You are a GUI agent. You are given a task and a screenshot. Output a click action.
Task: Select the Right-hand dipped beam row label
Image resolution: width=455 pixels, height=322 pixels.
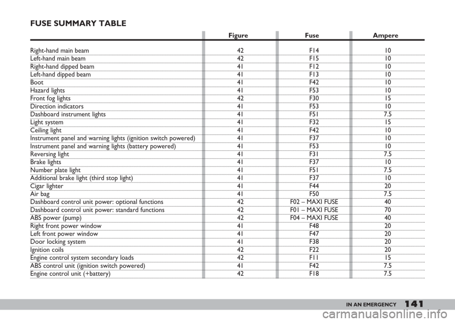tap(62, 66)
